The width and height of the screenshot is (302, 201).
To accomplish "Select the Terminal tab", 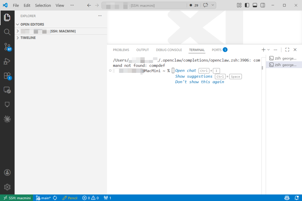I will pyautogui.click(x=197, y=50).
